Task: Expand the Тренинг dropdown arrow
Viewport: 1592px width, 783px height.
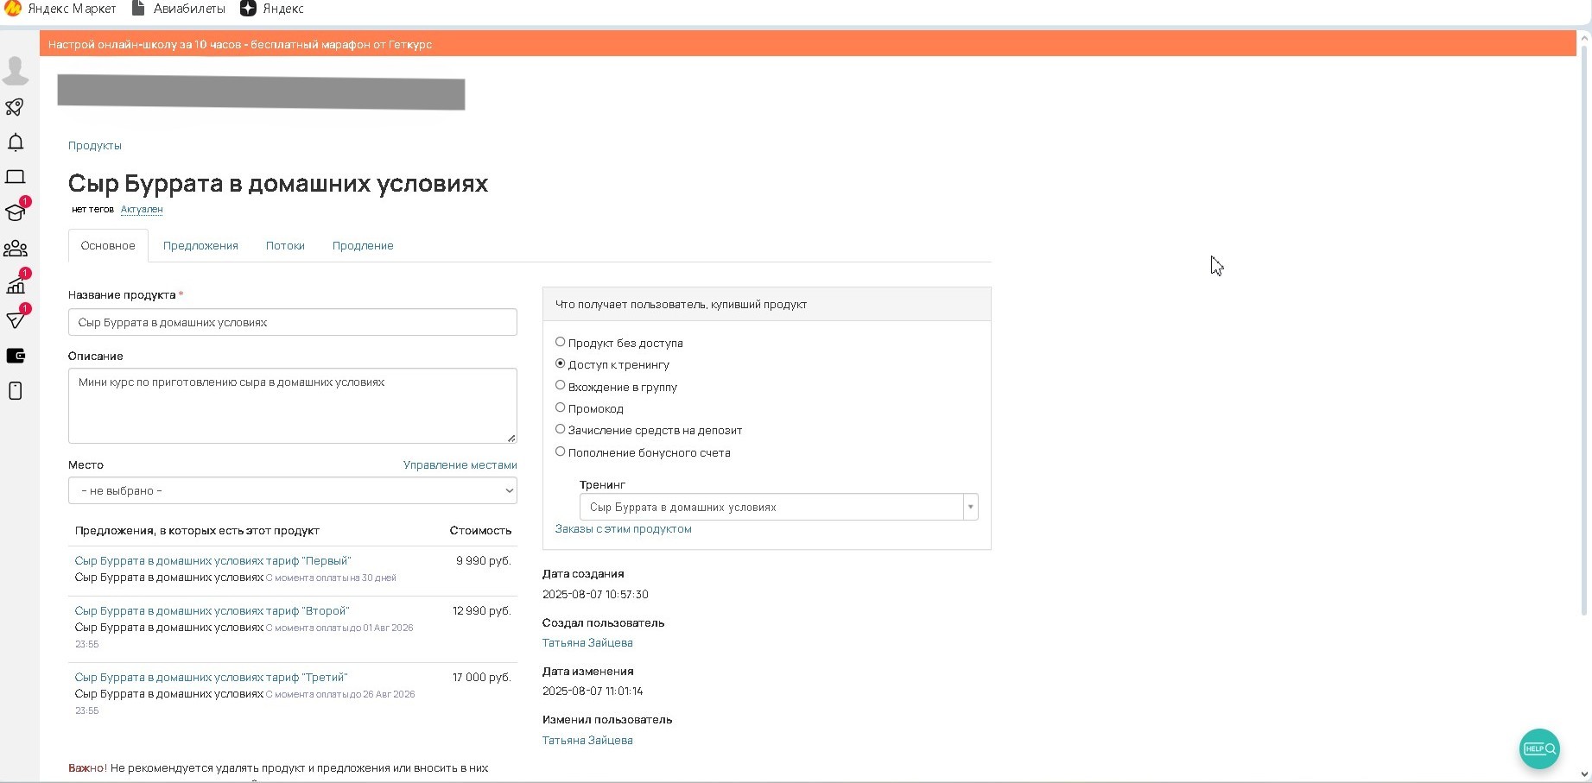Action: 971,507
